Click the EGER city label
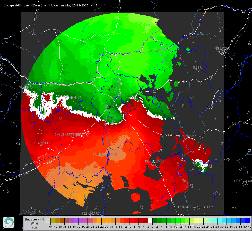The height and width of the screenshot is (231, 252). pos(197,68)
